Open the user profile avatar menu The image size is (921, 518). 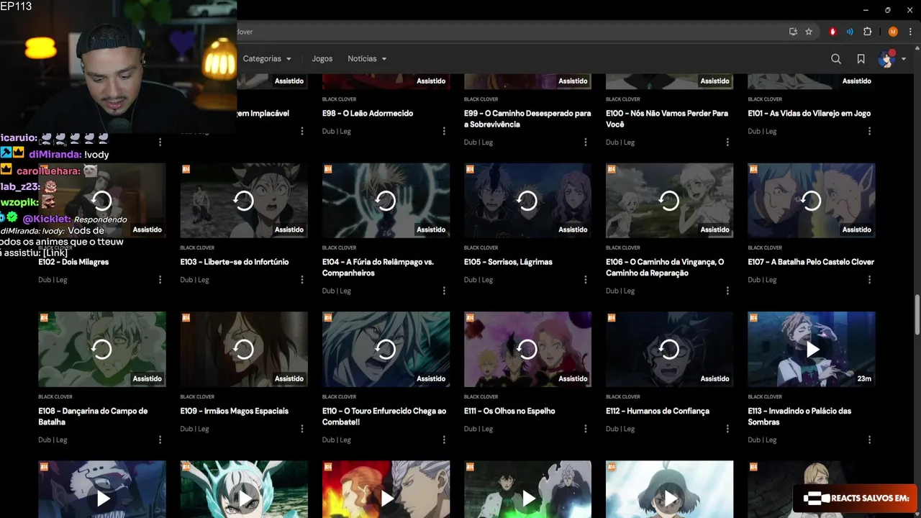point(892,59)
